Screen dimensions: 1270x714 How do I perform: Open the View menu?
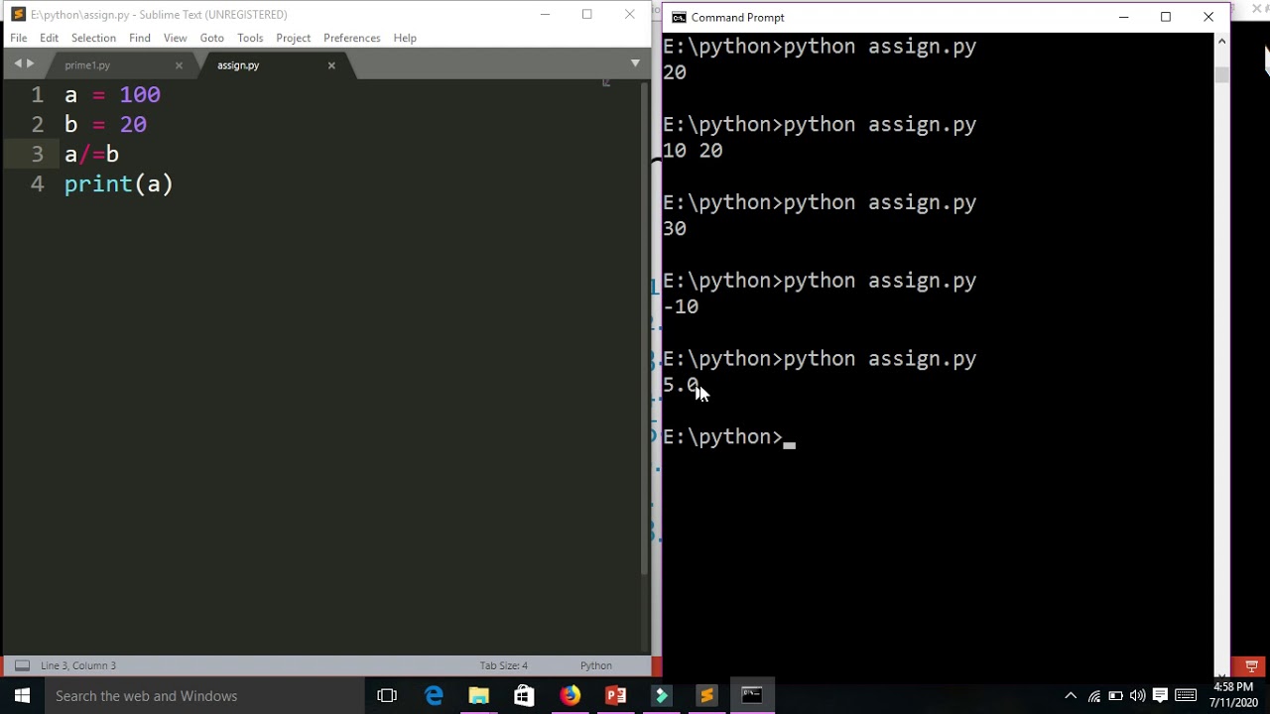[176, 38]
